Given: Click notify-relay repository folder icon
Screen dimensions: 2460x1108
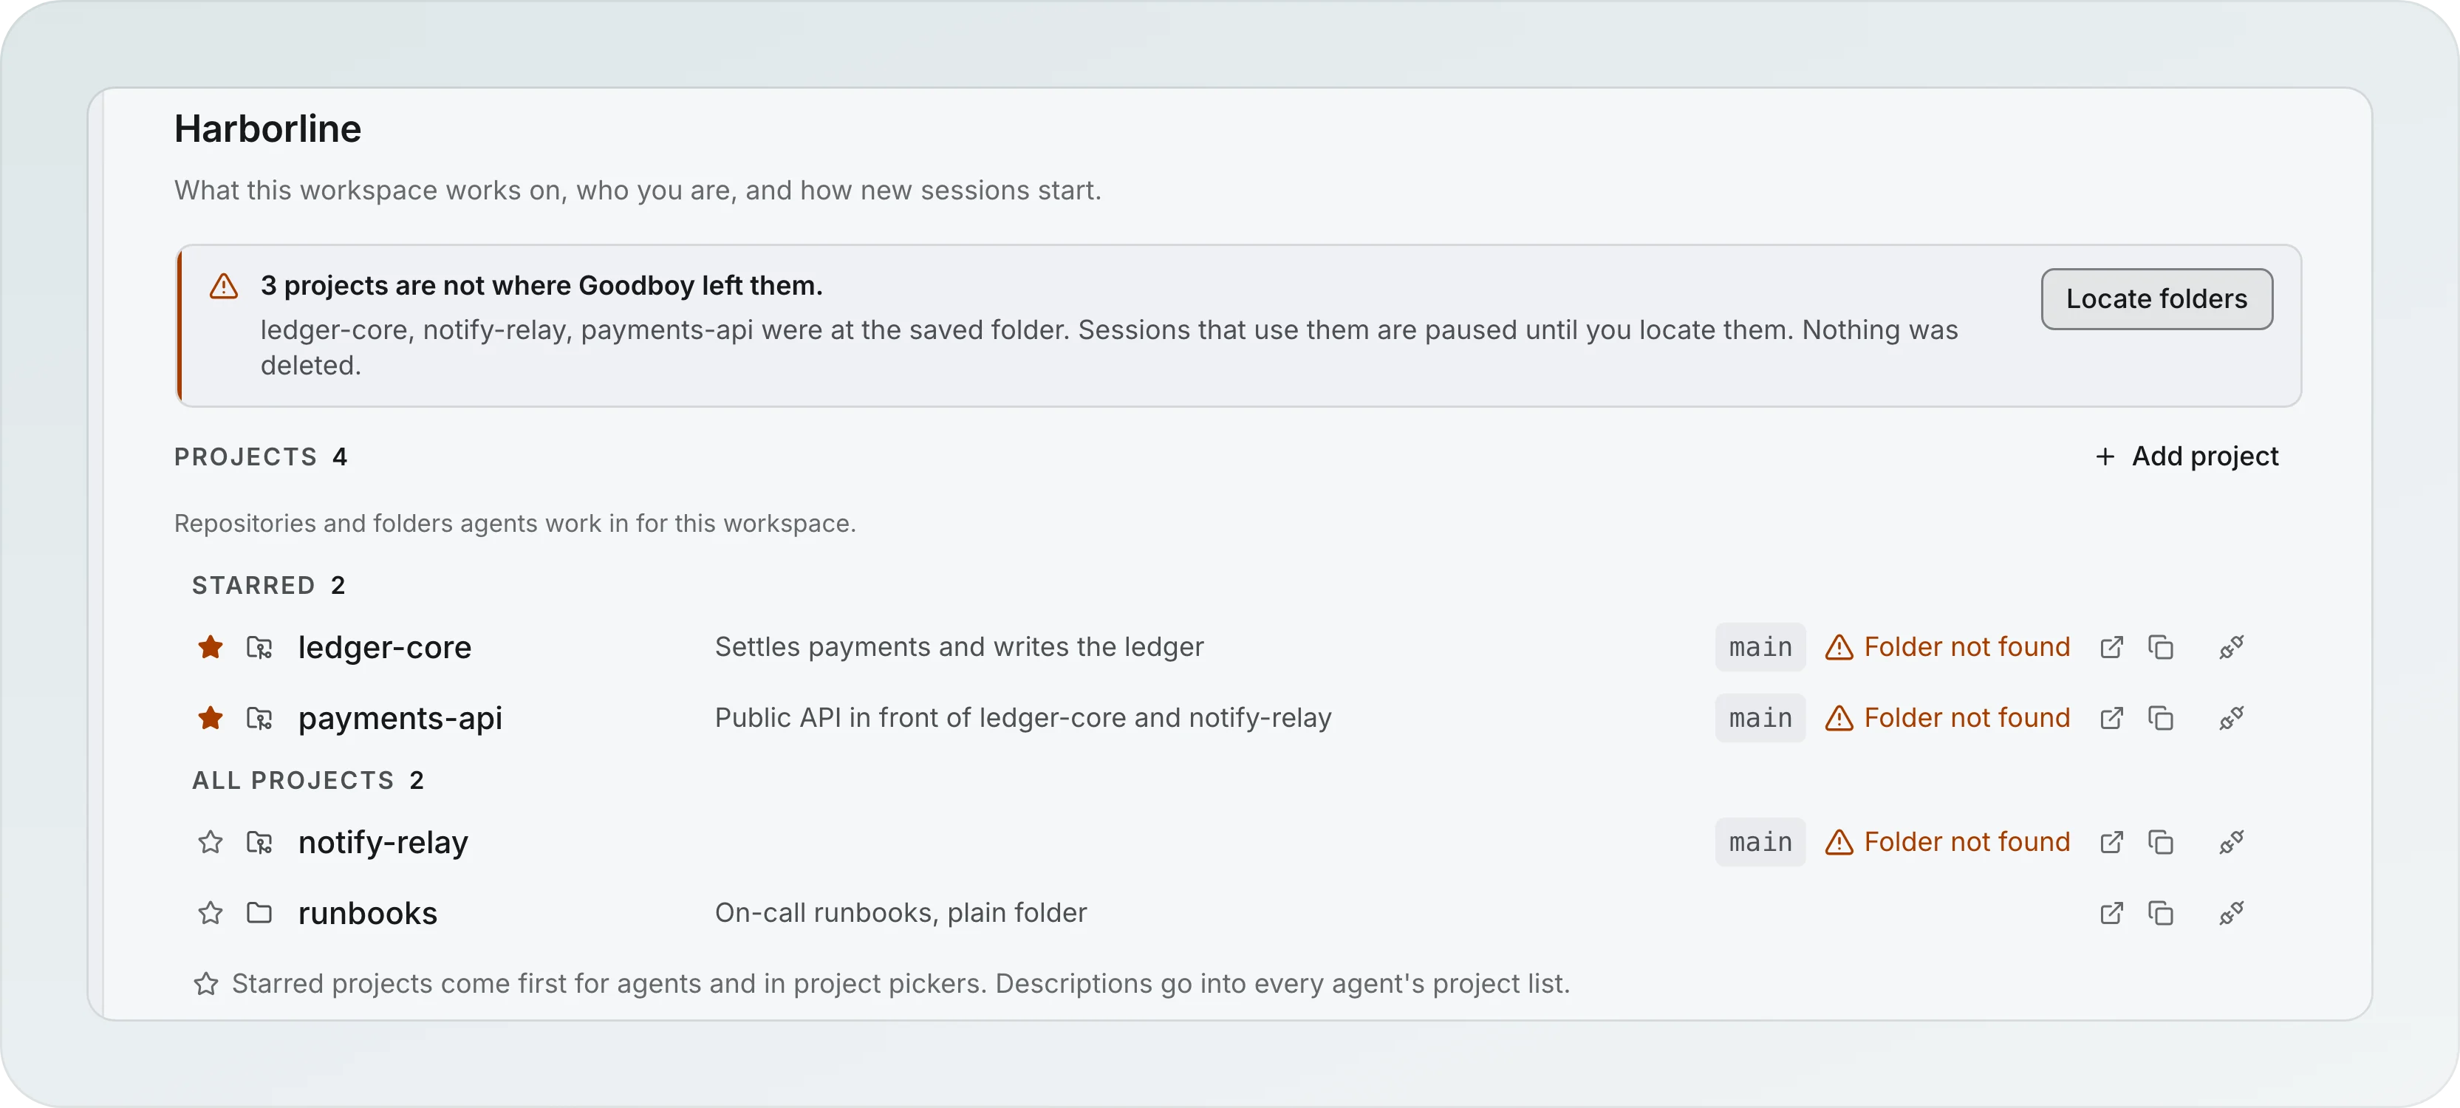Looking at the screenshot, I should pyautogui.click(x=259, y=843).
